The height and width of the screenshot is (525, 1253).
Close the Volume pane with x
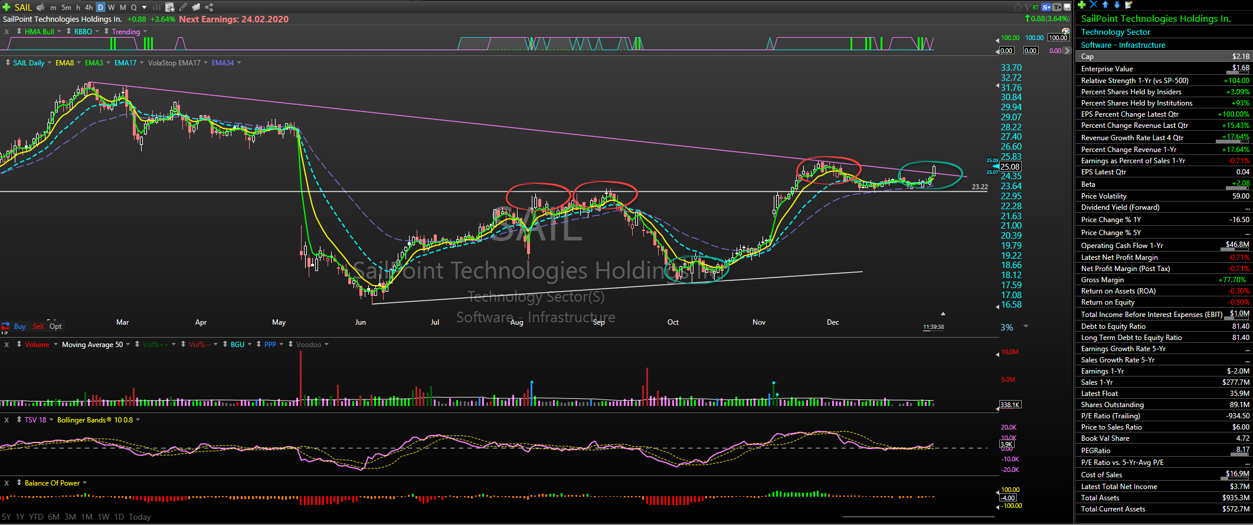click(x=6, y=345)
